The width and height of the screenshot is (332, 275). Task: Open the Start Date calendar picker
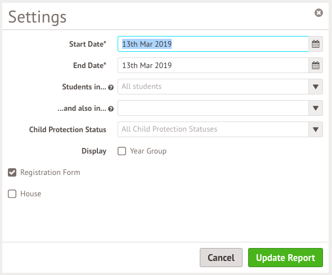(316, 44)
